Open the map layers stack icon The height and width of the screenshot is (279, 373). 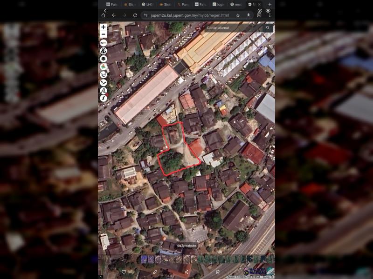(104, 59)
